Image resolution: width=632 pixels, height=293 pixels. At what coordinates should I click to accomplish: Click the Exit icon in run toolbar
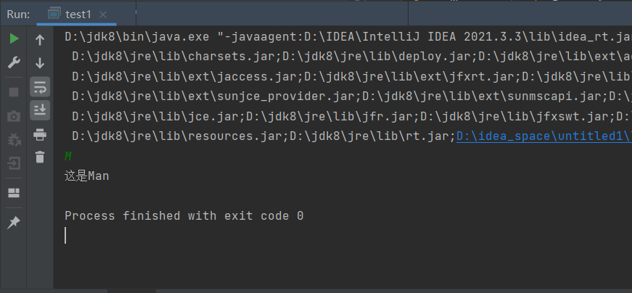pos(14,164)
